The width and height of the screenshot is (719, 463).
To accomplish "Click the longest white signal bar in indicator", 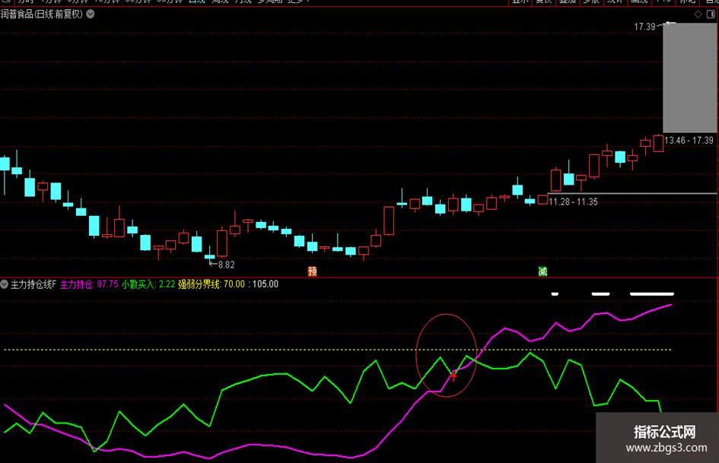I will 651,294.
